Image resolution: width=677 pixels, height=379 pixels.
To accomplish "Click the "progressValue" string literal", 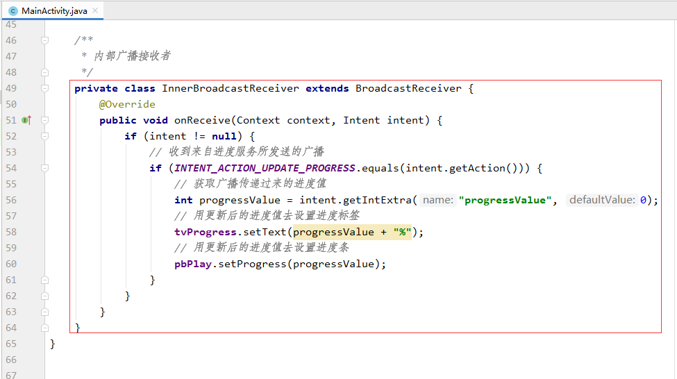I will pyautogui.click(x=505, y=200).
